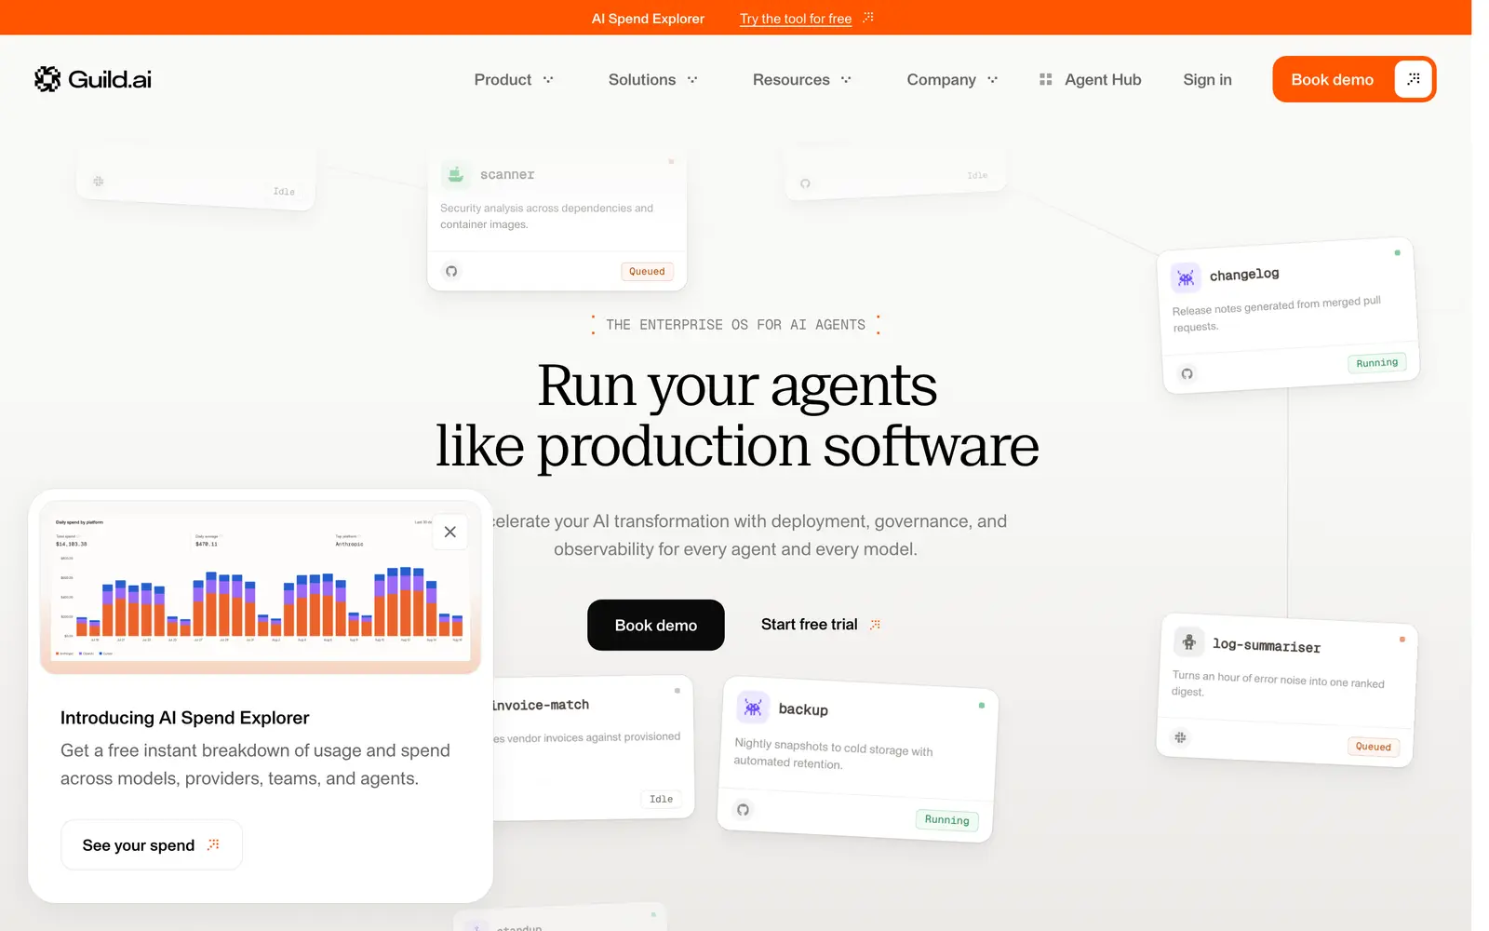
Task: Click the Running badge on changelog card
Action: tap(1377, 362)
